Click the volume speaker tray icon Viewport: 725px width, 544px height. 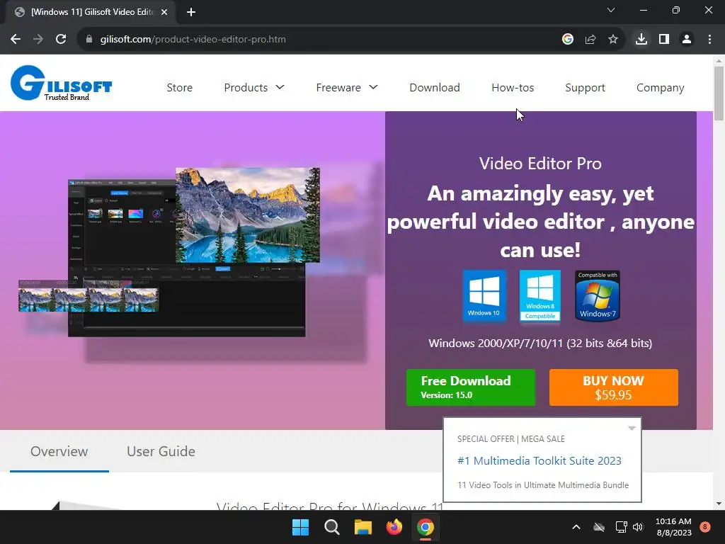point(638,527)
